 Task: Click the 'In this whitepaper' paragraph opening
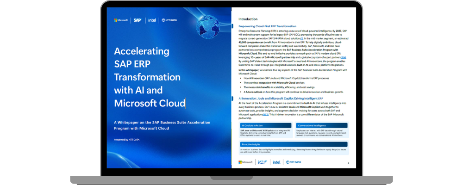(249, 70)
